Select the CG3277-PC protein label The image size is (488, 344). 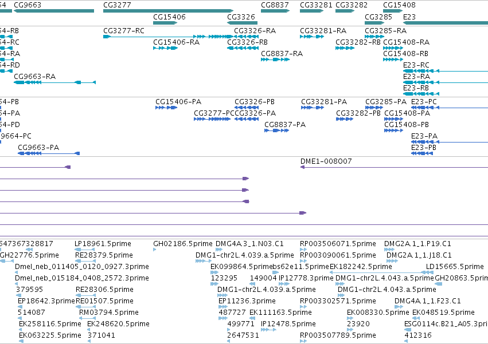[214, 113]
